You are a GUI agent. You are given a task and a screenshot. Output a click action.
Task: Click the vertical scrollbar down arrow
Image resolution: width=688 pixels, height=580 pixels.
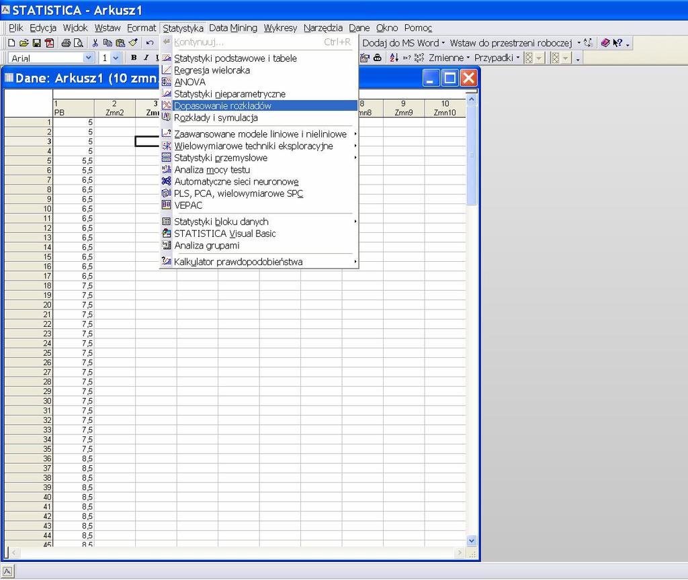coord(472,540)
